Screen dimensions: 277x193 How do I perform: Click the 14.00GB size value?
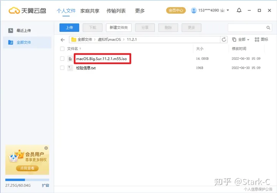pyautogui.click(x=202, y=59)
